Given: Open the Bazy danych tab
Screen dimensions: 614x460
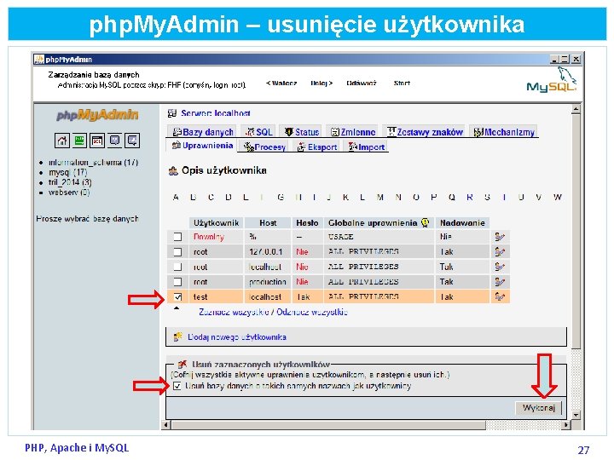Looking at the screenshot, I should click(x=203, y=132).
